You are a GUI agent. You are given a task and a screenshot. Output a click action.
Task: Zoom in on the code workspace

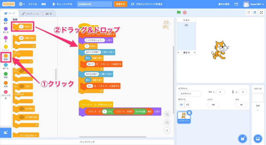click(167, 114)
